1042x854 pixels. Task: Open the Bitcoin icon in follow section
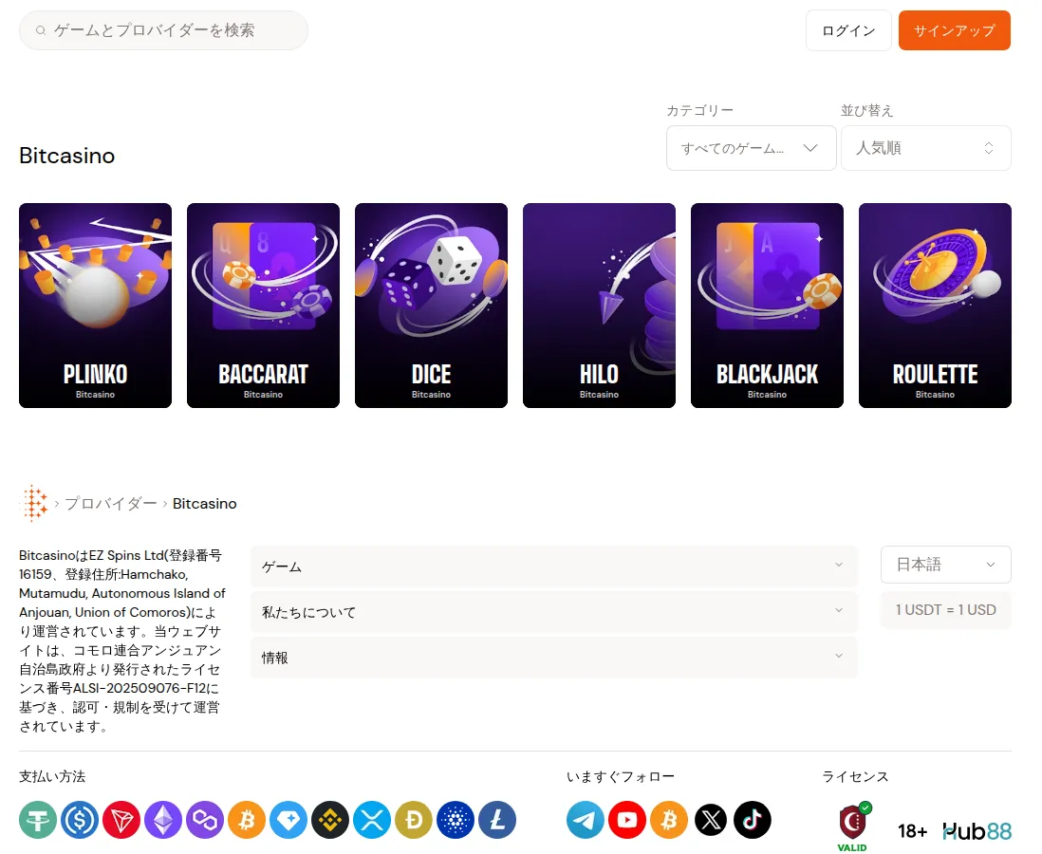669,820
